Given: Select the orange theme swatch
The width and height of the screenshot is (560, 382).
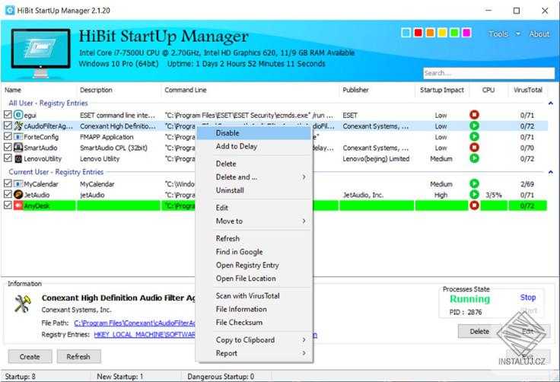Looking at the screenshot, I should tap(431, 33).
